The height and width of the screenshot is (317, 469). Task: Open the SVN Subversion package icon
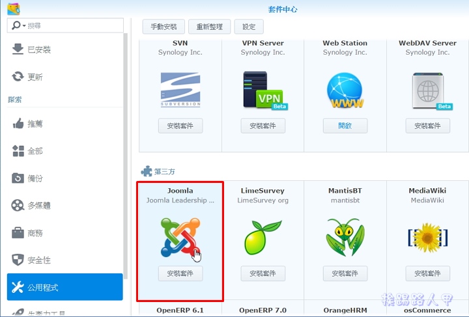click(180, 90)
